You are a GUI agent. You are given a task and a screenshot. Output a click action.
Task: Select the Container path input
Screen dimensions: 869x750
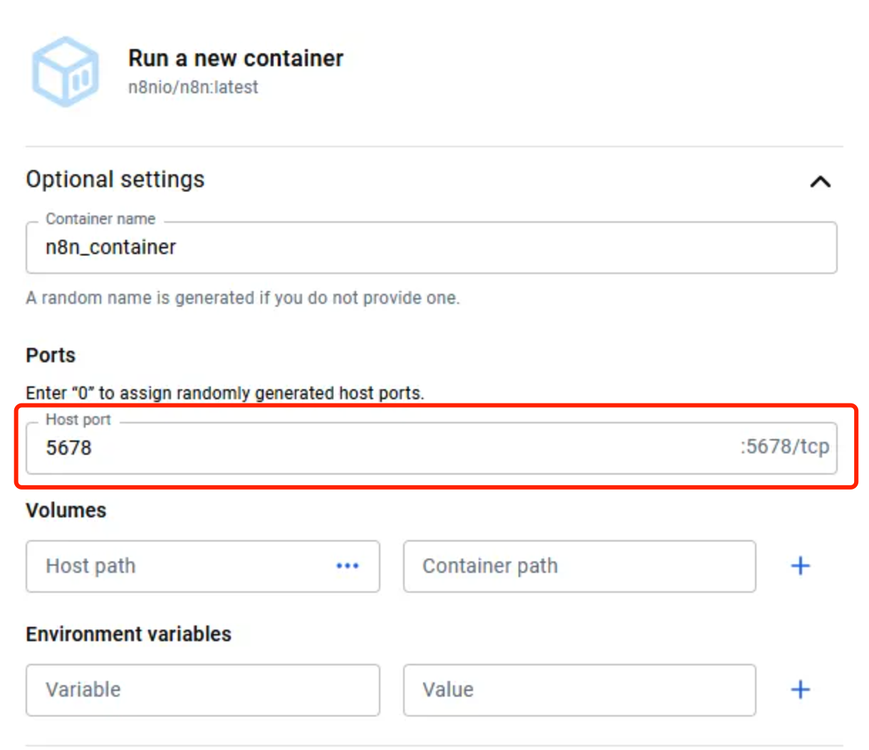click(x=579, y=566)
